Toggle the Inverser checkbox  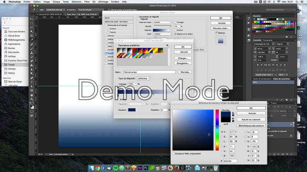(175, 30)
